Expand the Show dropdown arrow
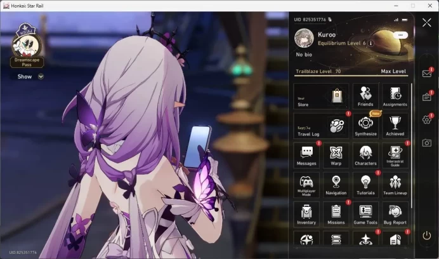Image resolution: width=439 pixels, height=259 pixels. click(41, 77)
